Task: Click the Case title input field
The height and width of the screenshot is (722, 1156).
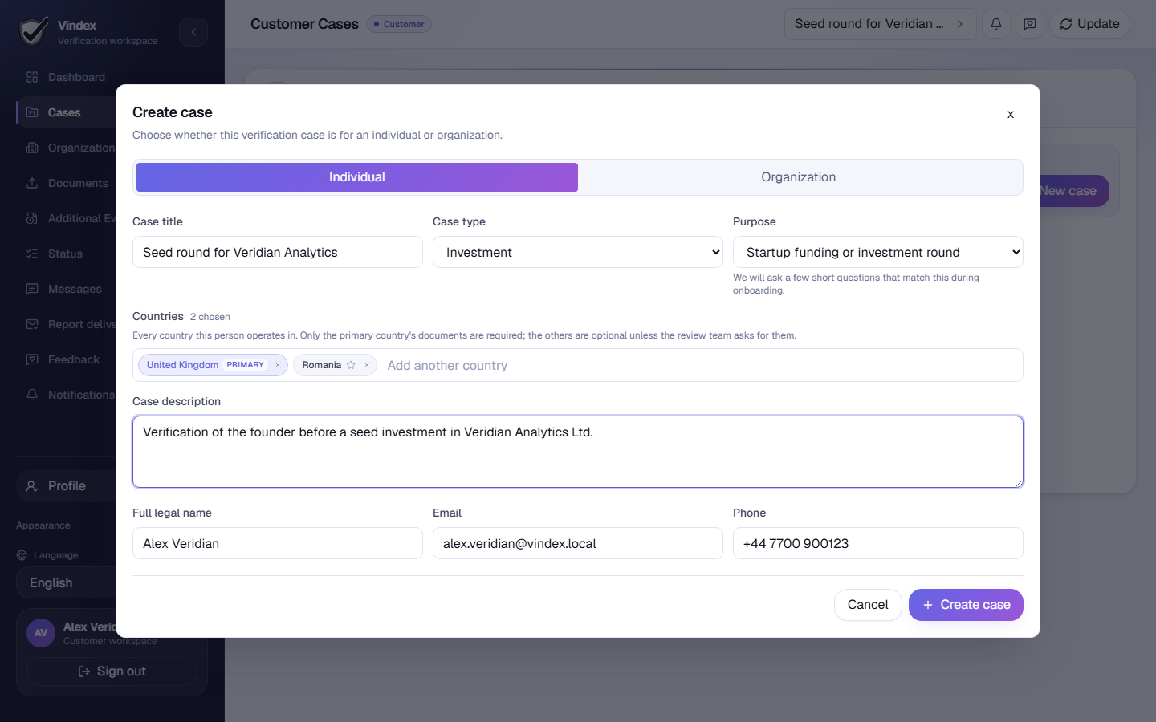Action: [278, 252]
